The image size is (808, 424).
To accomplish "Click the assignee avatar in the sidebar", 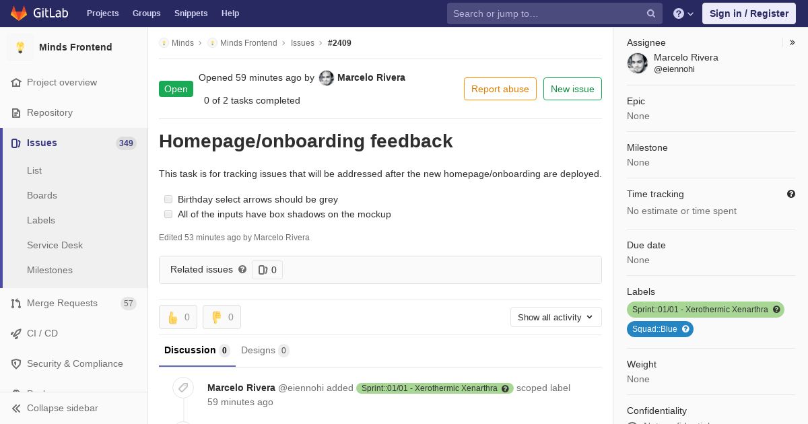I will 638,63.
